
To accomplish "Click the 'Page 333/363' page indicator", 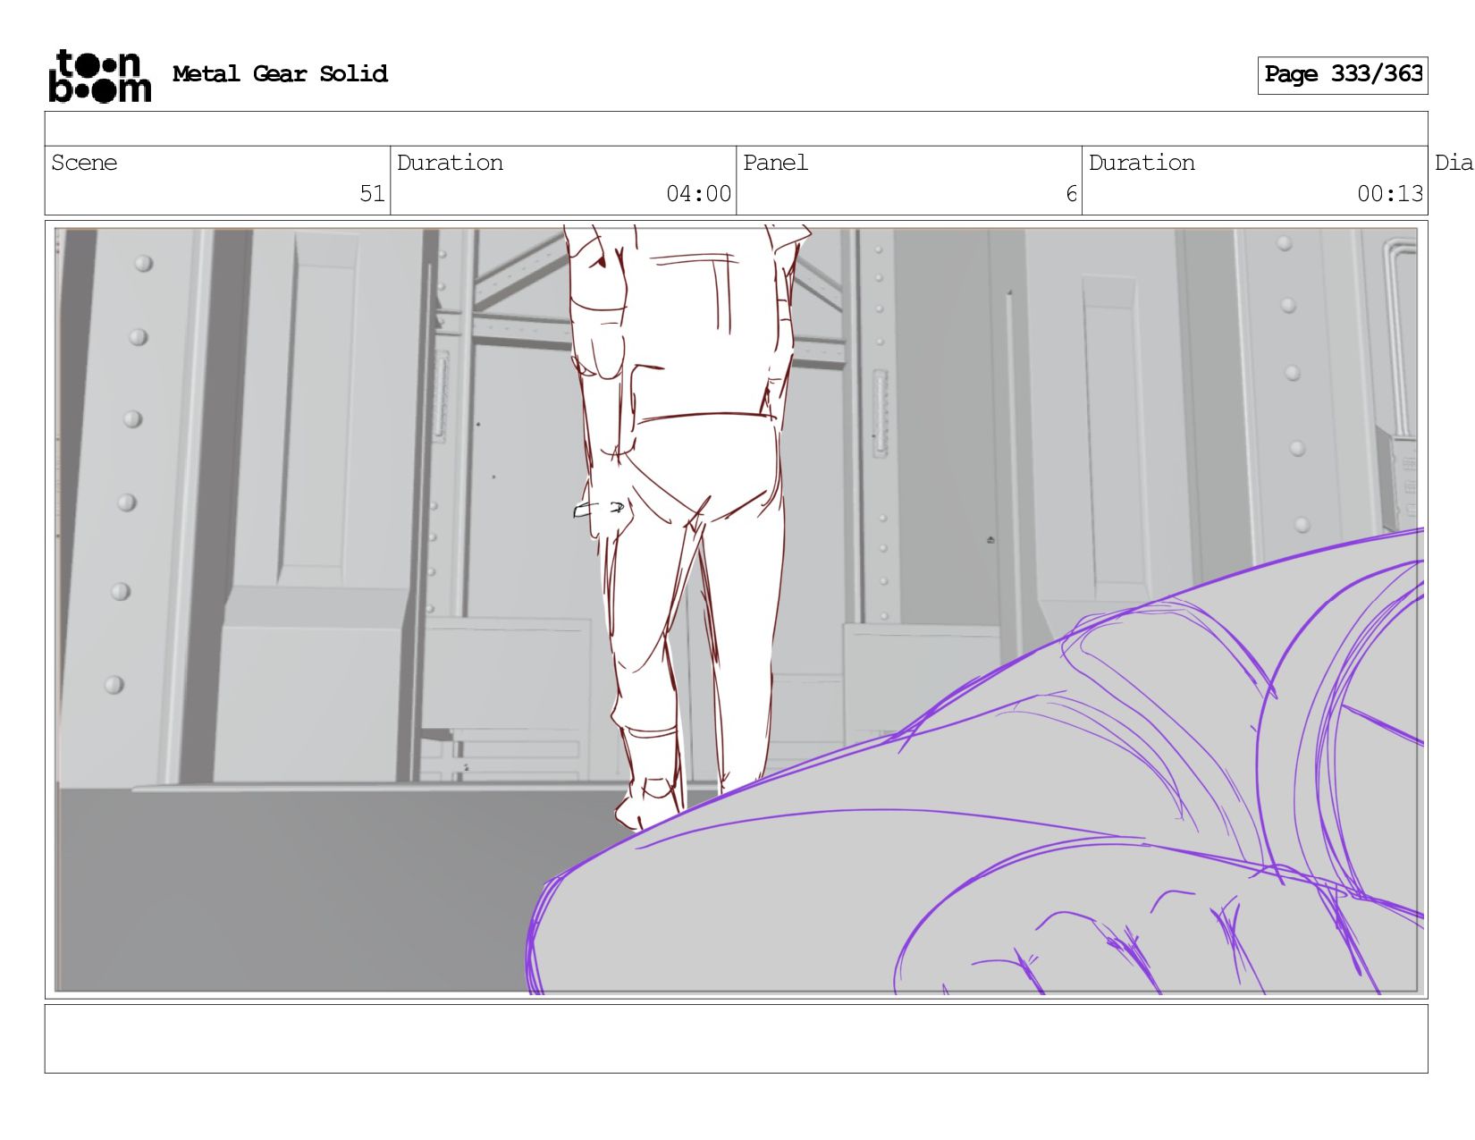I will click(1343, 75).
